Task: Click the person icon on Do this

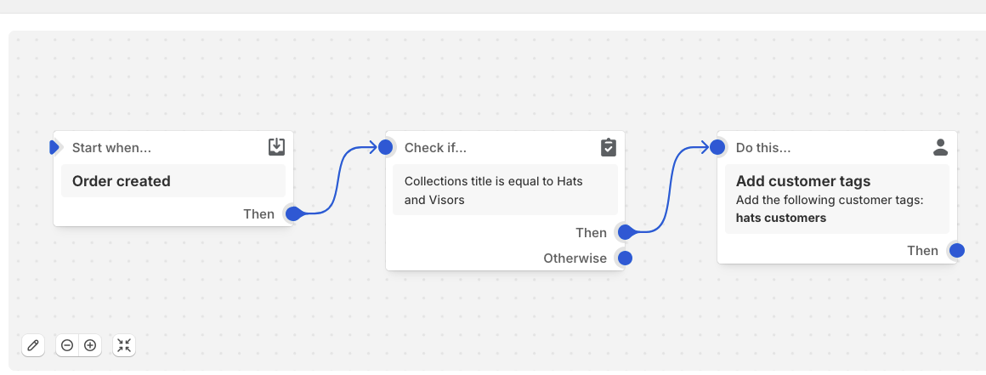Action: [940, 147]
